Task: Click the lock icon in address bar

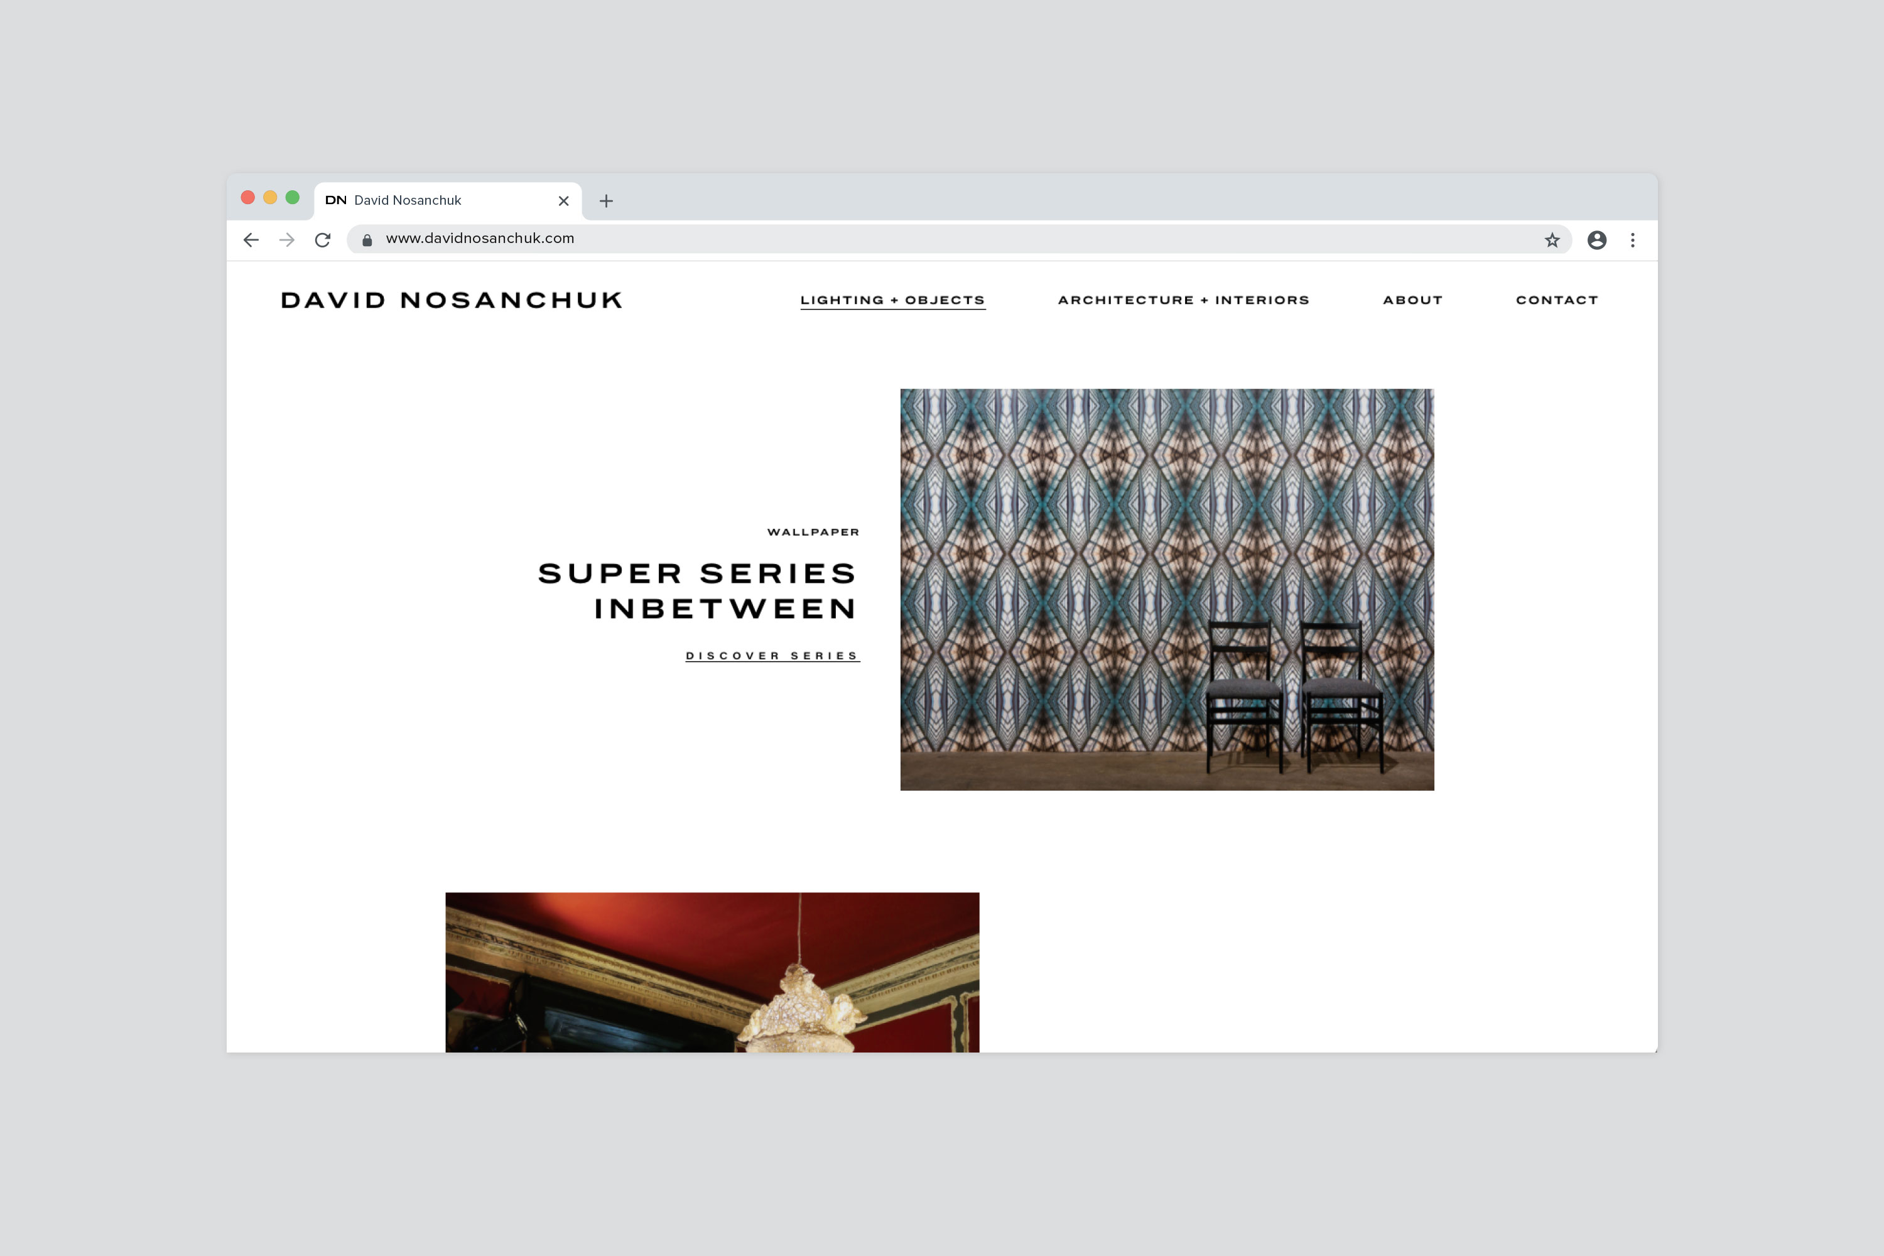Action: coord(367,239)
